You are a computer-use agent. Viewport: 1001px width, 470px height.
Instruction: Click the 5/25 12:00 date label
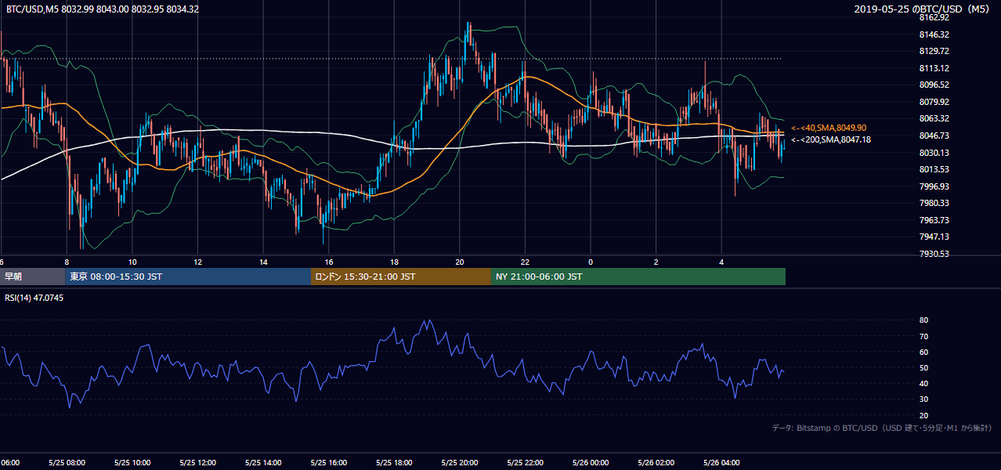click(197, 463)
